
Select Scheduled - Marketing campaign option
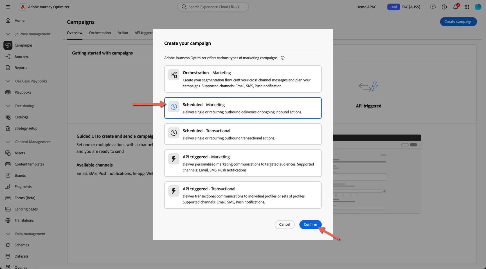(243, 108)
